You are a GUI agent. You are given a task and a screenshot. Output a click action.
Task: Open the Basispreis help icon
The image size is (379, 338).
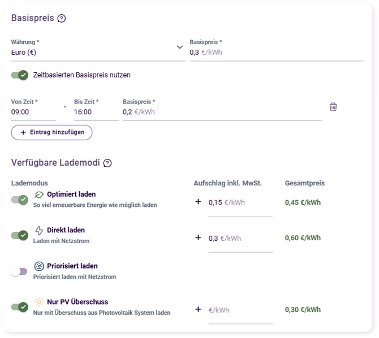[62, 18]
